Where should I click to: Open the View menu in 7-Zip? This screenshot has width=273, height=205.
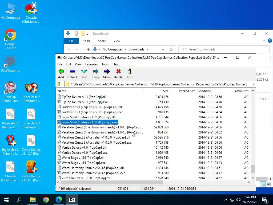tap(78, 64)
